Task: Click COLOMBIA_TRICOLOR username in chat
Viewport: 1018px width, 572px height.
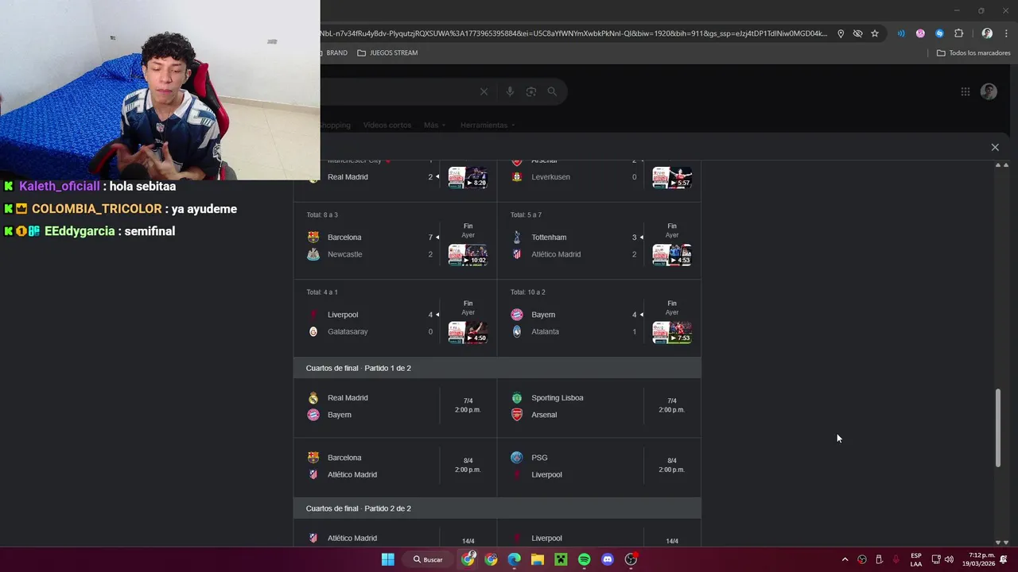Action: tap(97, 209)
